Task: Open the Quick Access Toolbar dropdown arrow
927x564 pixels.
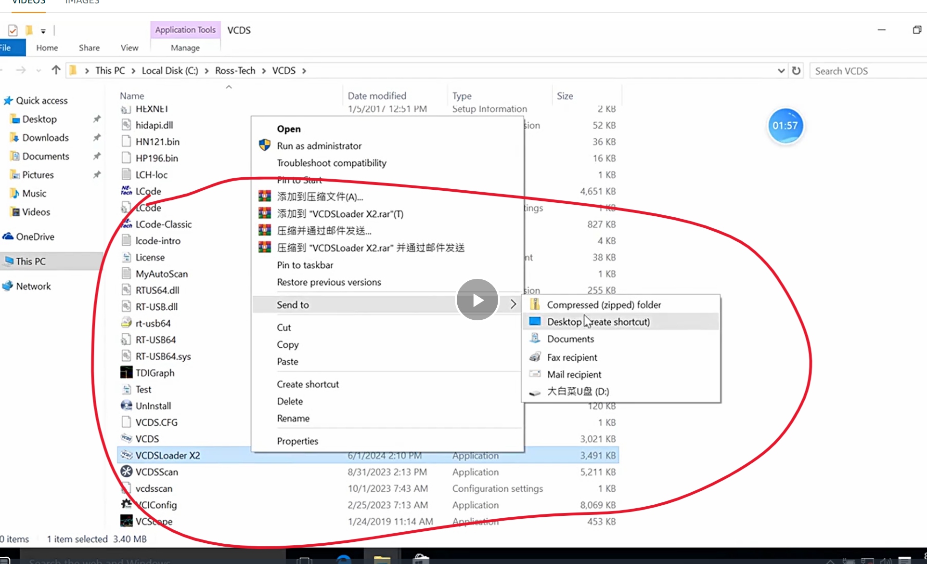Action: coord(43,31)
